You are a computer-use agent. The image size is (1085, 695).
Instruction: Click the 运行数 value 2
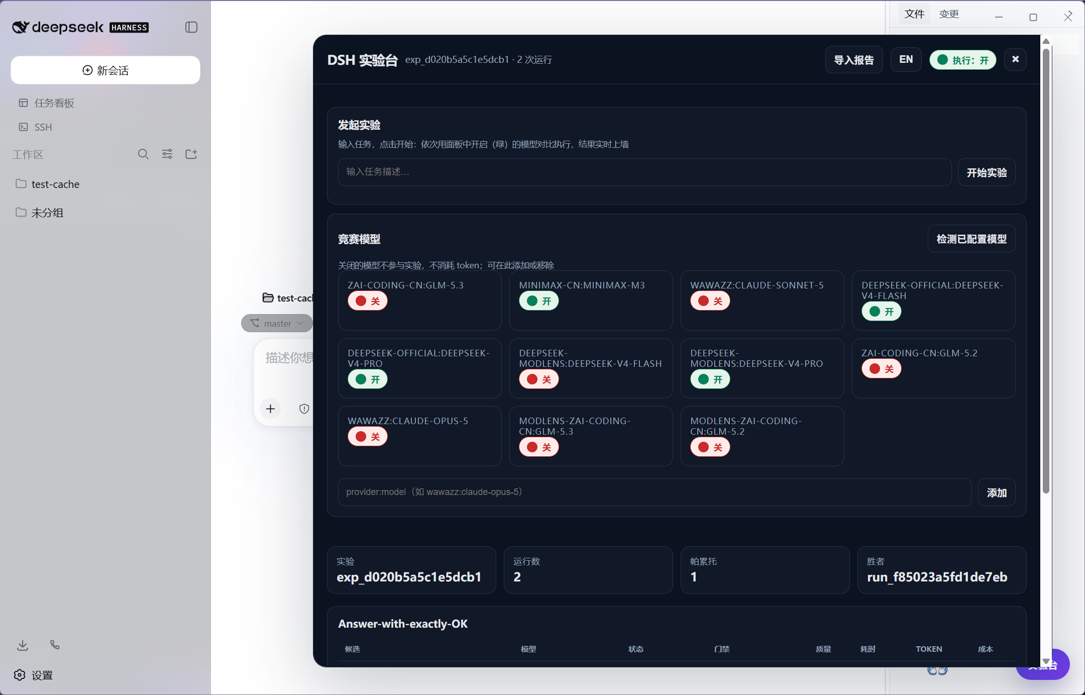coord(517,577)
